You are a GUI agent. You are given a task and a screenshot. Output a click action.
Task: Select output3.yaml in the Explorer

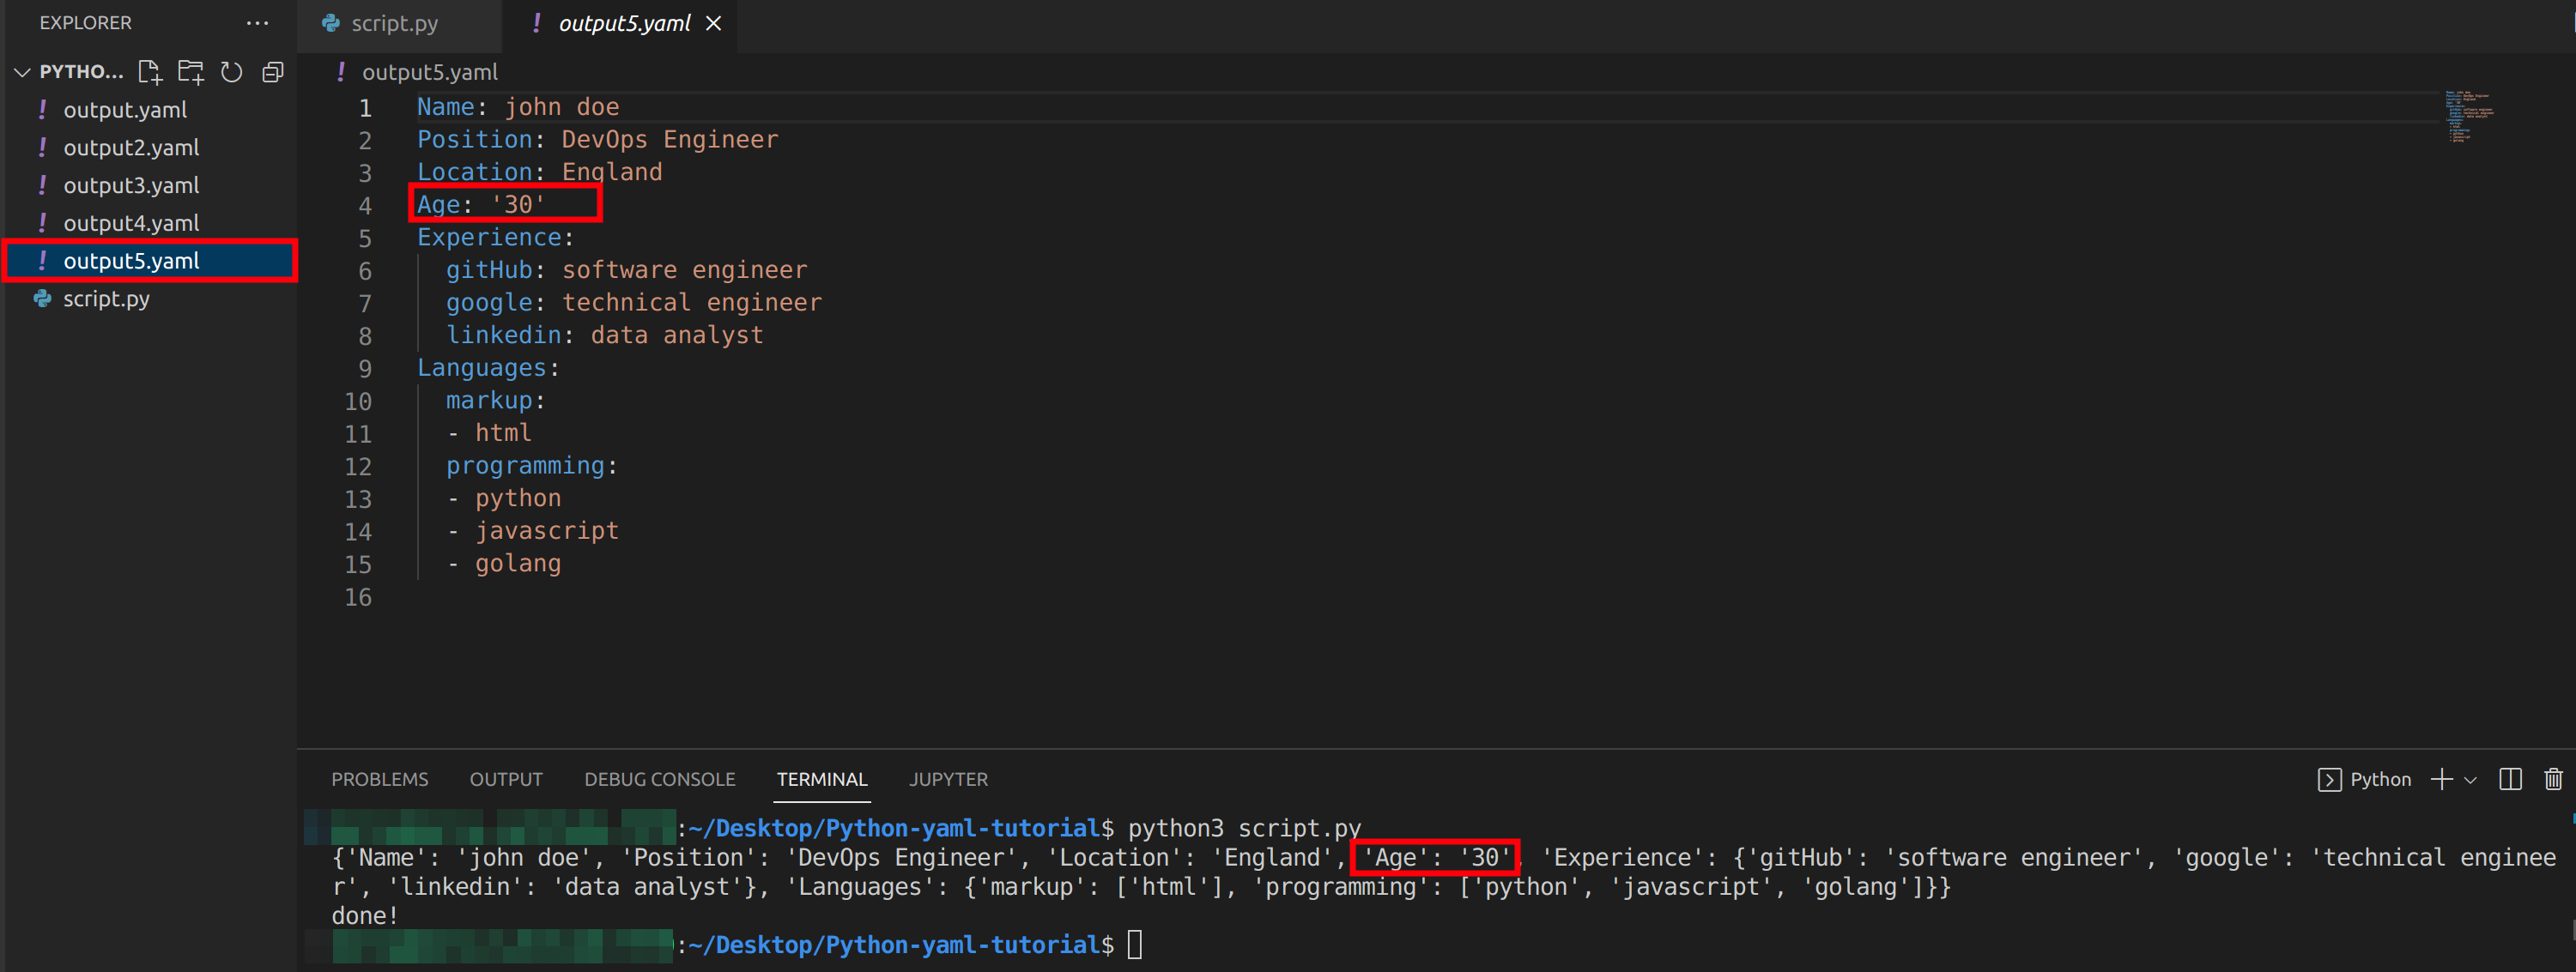[x=131, y=184]
